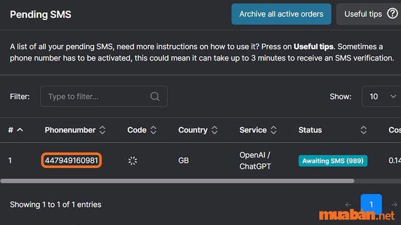Viewport: 401px width, 225px height.
Task: Sort by the # column arrow
Action: tap(20, 130)
